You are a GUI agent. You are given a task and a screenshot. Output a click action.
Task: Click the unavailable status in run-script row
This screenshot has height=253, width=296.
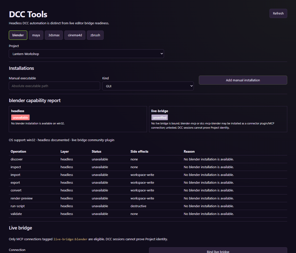coord(100,206)
